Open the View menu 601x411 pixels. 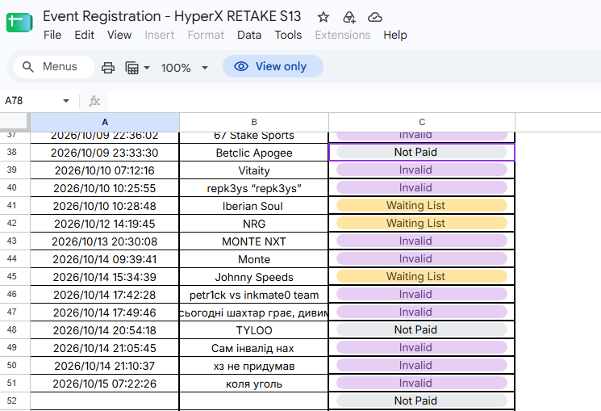pos(119,35)
